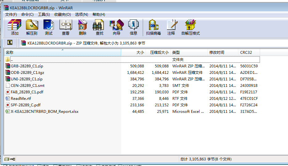Open the Tools (工具) menu

tap(44, 14)
